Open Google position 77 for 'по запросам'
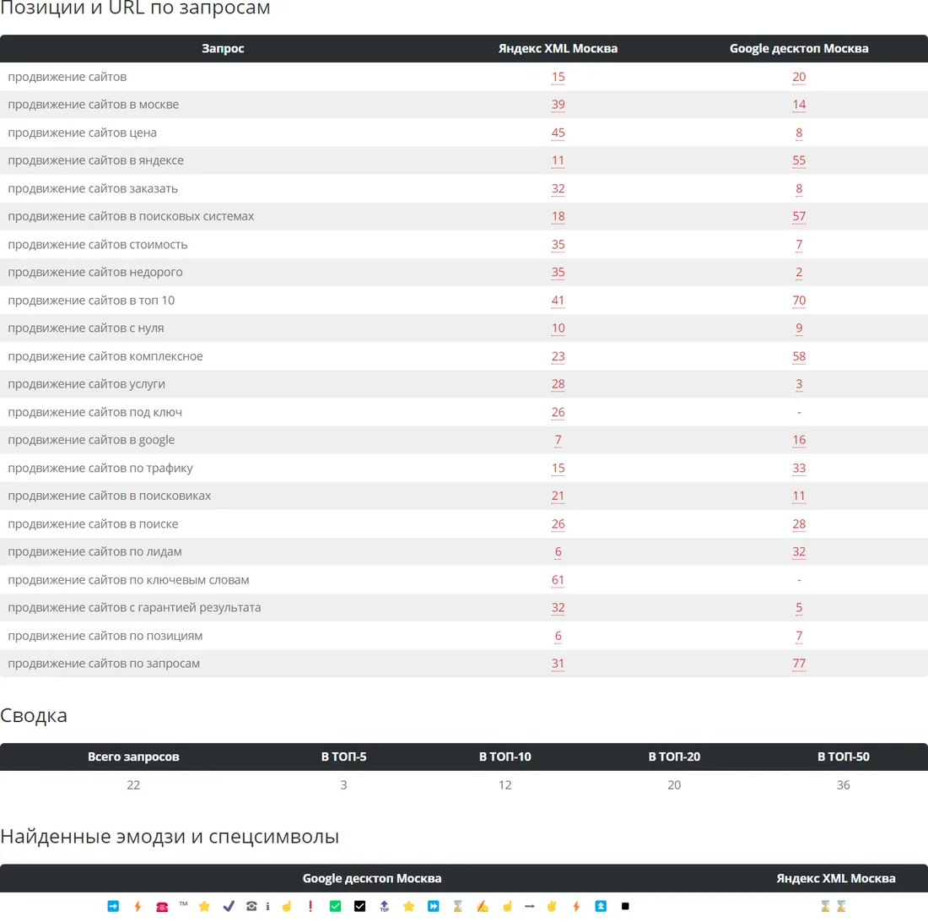 click(x=798, y=664)
